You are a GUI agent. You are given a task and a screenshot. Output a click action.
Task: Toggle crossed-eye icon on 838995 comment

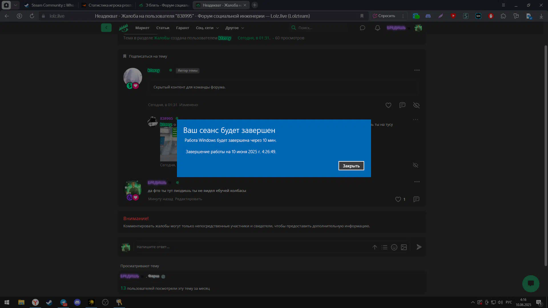tap(416, 165)
